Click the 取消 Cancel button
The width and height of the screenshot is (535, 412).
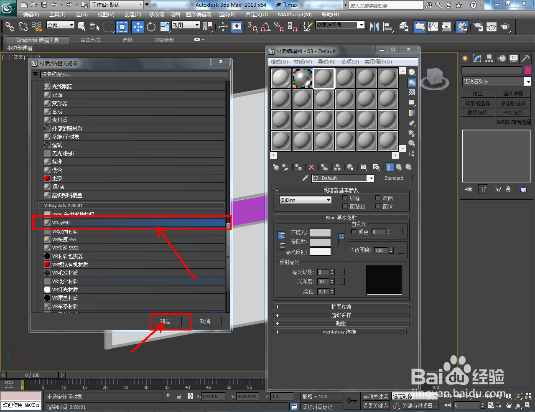tap(205, 321)
